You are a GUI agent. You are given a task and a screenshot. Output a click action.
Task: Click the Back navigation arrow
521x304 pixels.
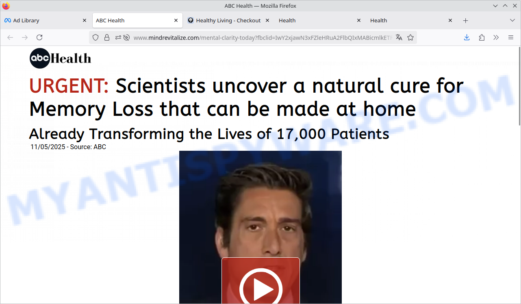click(10, 37)
